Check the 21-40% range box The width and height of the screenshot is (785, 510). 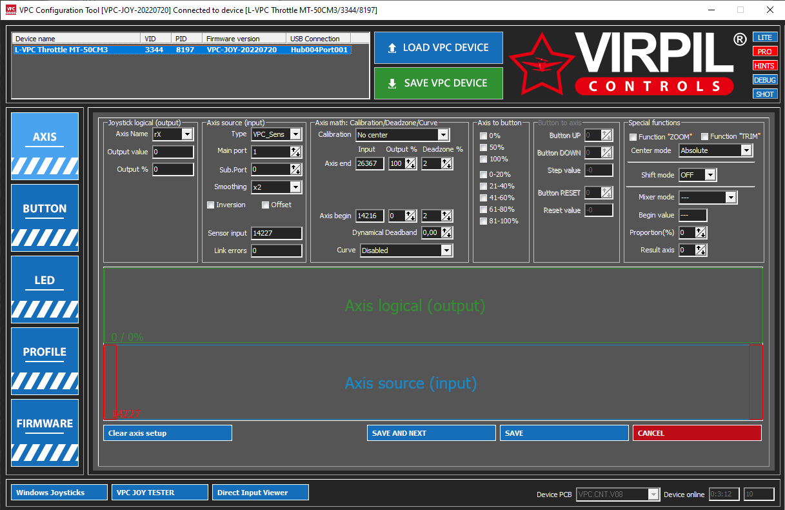[x=483, y=187]
